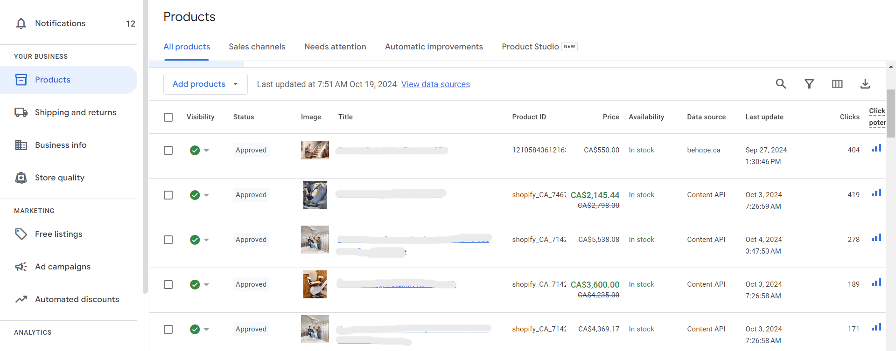896x351 pixels.
Task: Click the Free listings tag icon
Action: pyautogui.click(x=21, y=234)
